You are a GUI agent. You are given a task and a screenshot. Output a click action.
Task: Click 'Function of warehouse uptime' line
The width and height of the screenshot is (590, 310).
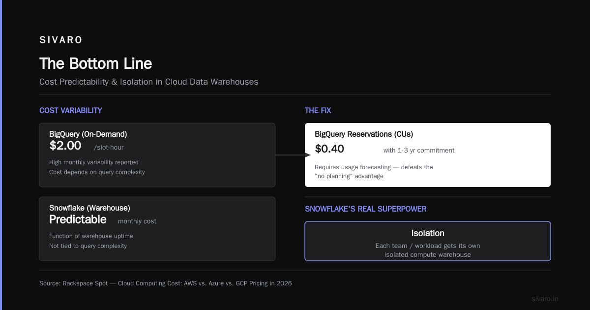[91, 236]
